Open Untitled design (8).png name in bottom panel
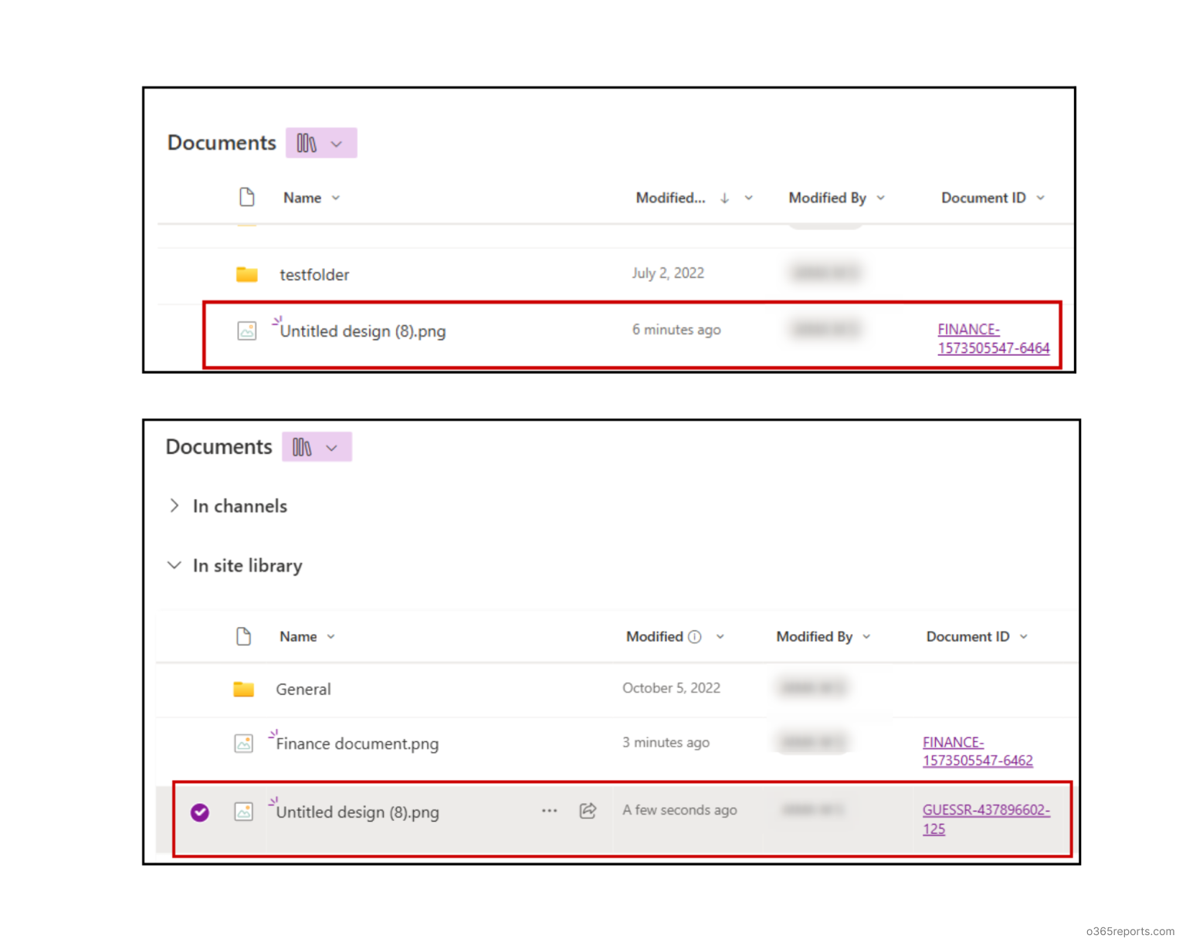Screen dimensions: 1186x949 (357, 812)
